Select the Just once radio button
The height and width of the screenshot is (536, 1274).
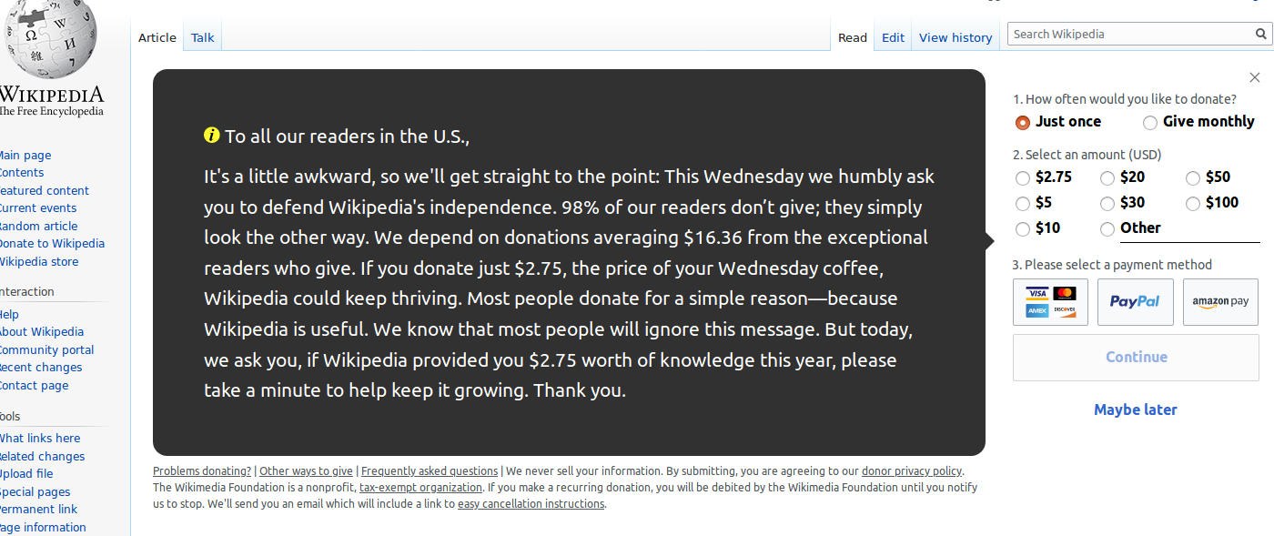click(1023, 122)
